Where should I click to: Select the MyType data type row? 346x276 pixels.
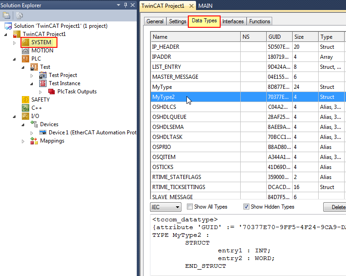pyautogui.click(x=248, y=87)
